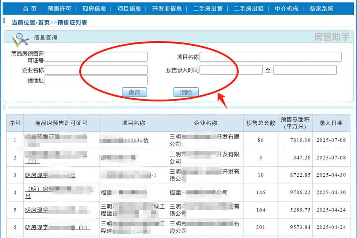Open 备案系统 from the top menu
The image size is (357, 238).
tap(321, 9)
